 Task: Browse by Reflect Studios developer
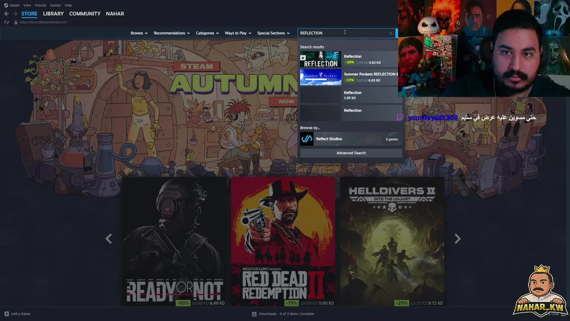[x=351, y=139]
